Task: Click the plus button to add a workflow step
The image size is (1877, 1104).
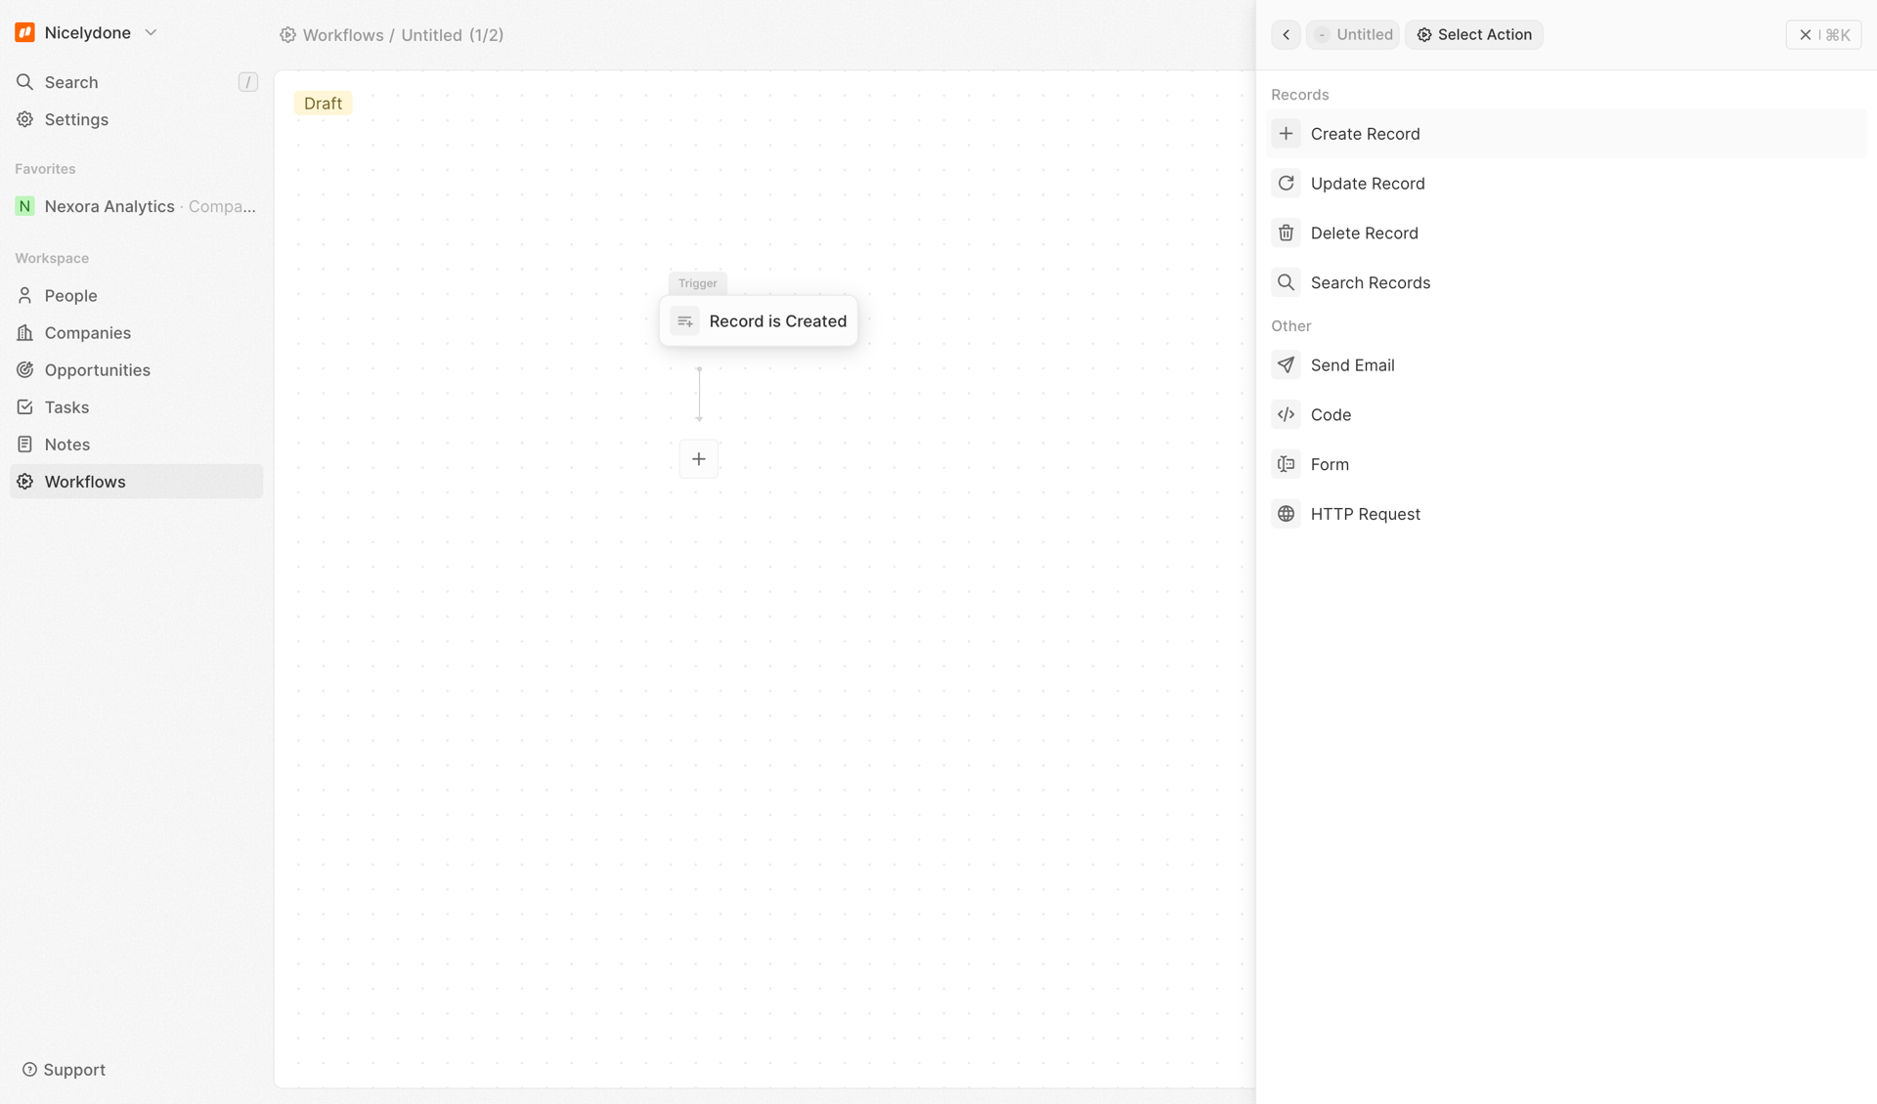Action: 699,458
